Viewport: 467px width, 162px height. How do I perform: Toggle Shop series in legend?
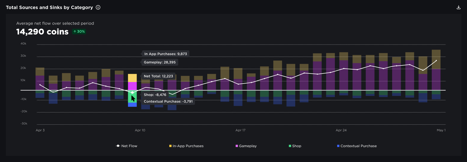295,146
